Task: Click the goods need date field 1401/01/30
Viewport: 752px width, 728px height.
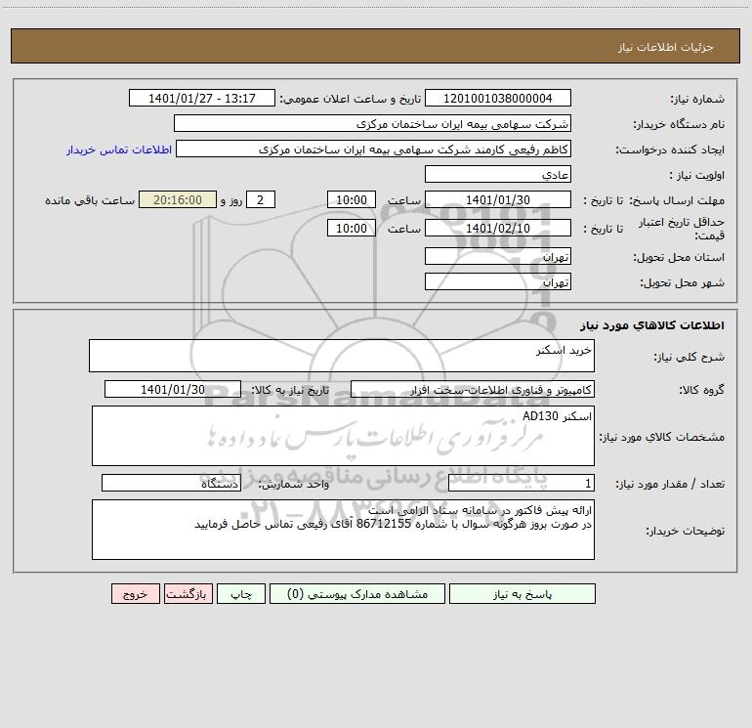Action: [173, 389]
